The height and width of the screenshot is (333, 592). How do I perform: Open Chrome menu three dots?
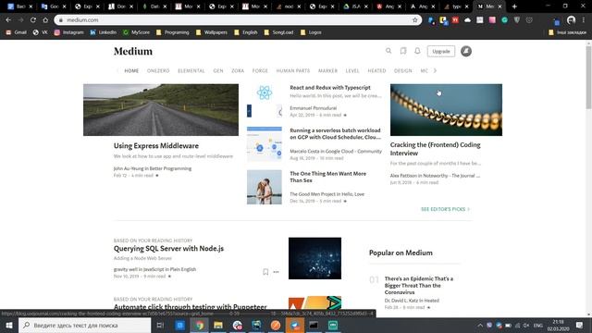coord(584,20)
